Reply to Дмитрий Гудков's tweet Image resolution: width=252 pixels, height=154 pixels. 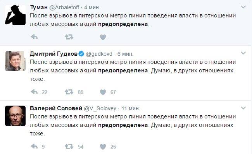(x=34, y=92)
